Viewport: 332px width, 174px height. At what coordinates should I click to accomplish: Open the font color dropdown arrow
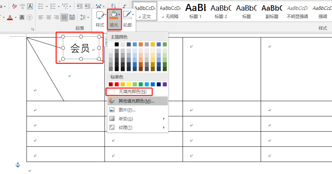[x=16, y=17]
